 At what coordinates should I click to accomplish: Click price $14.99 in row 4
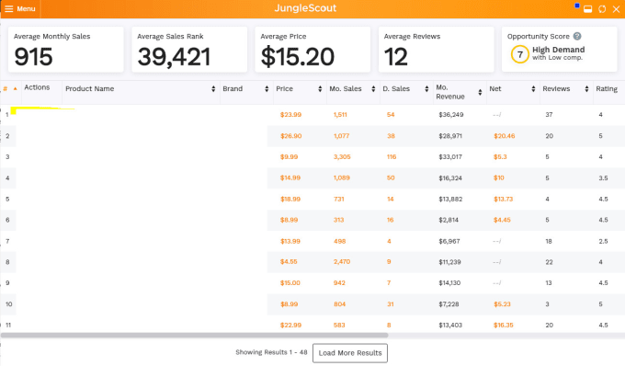[x=290, y=177]
